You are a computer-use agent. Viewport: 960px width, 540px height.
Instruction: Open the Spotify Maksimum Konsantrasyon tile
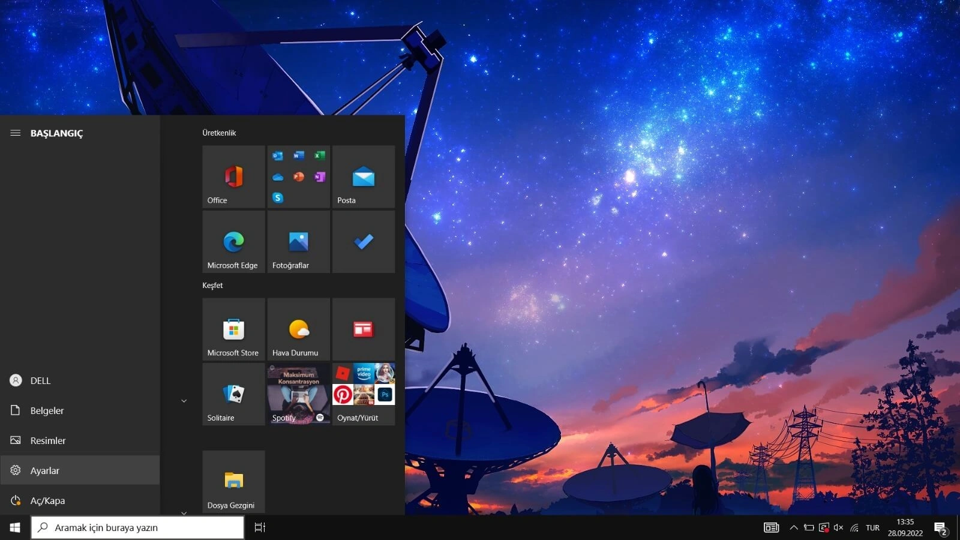point(298,394)
